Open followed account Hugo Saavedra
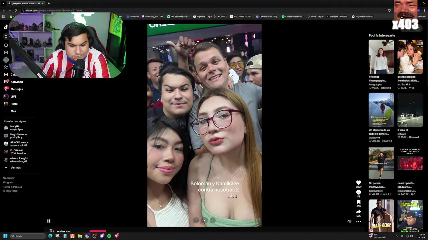Screen dimensions: 428x240 pos(16,136)
